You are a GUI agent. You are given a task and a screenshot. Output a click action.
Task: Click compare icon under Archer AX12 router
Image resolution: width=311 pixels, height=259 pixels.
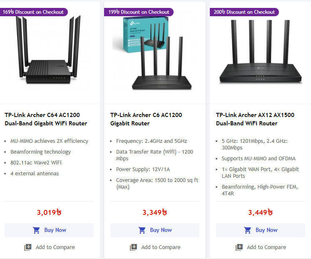(x=239, y=247)
